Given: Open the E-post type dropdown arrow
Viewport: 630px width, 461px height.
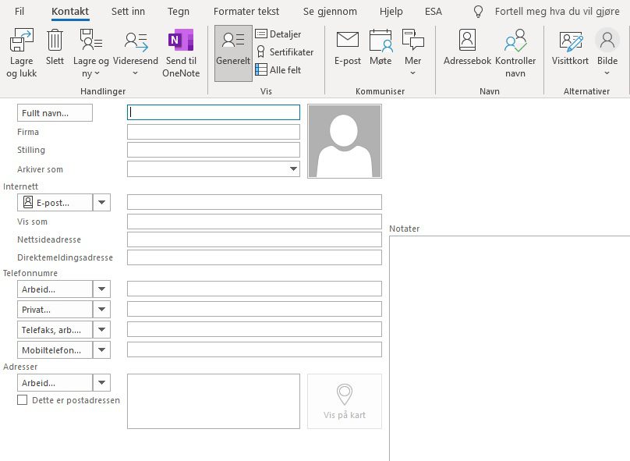Looking at the screenshot, I should tap(101, 203).
